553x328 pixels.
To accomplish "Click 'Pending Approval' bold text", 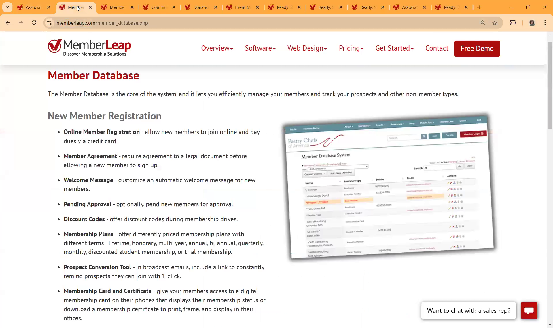I will pos(87,204).
